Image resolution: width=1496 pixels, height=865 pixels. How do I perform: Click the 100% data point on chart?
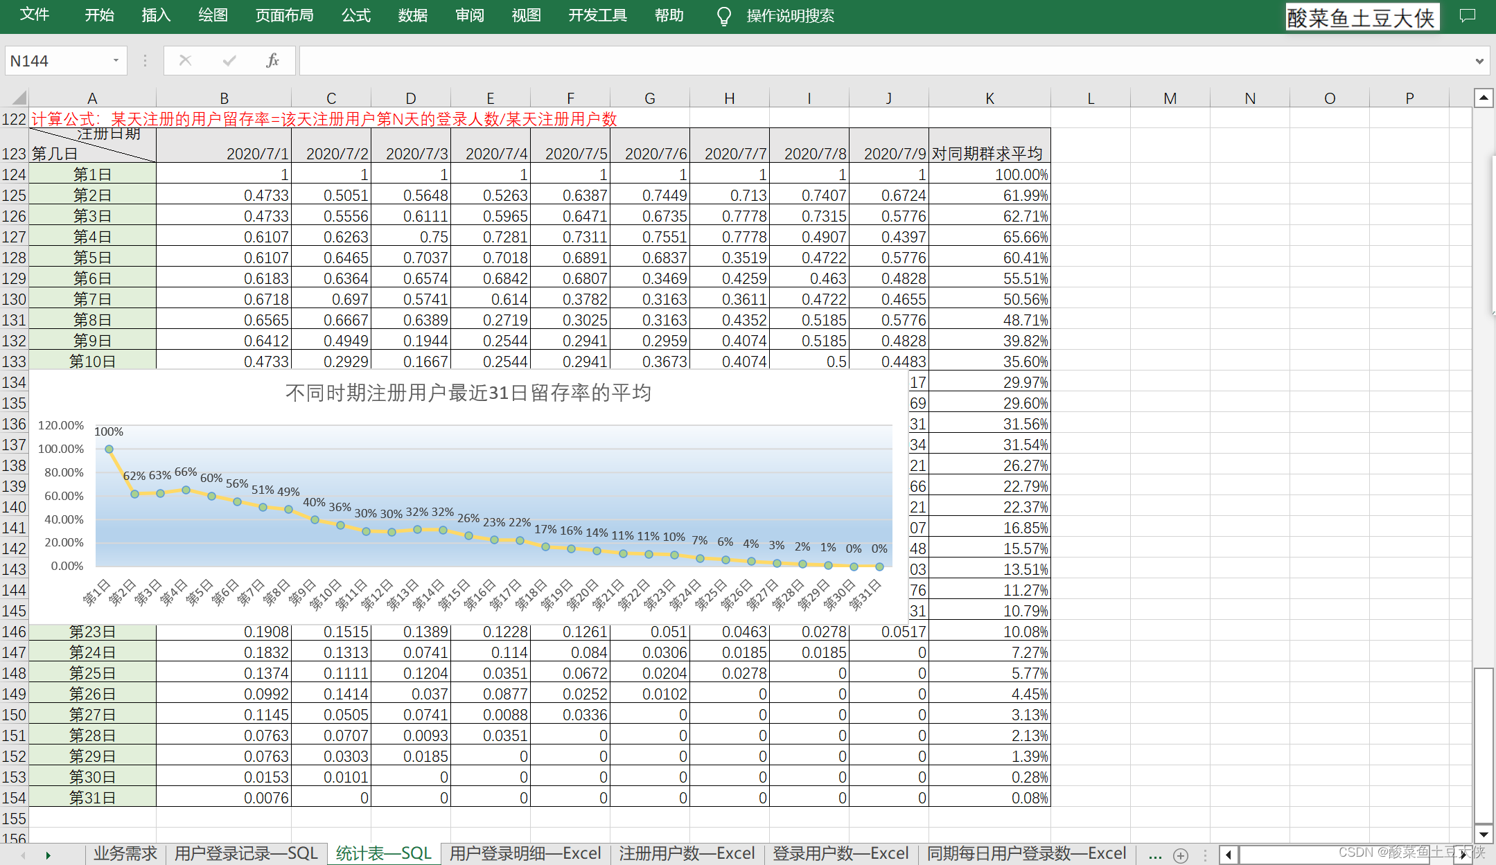(109, 449)
